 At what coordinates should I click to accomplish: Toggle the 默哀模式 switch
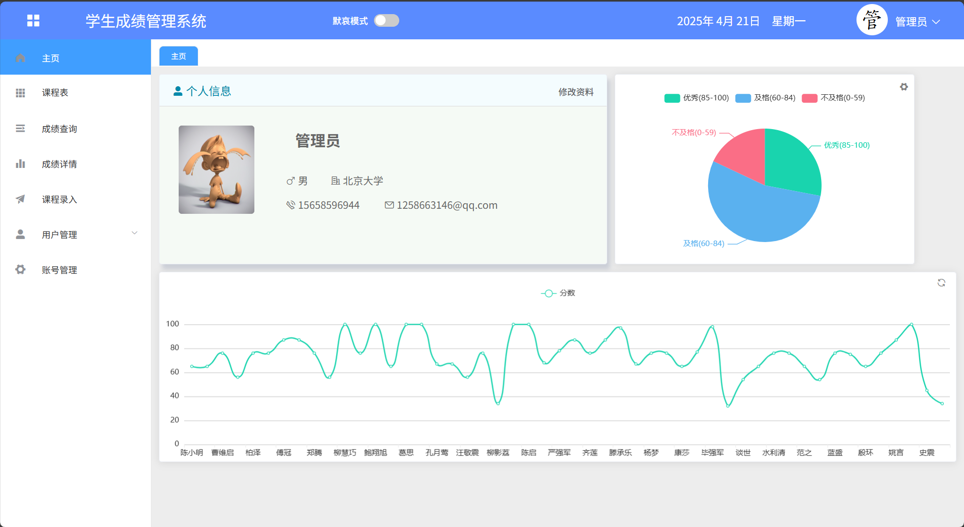click(387, 21)
